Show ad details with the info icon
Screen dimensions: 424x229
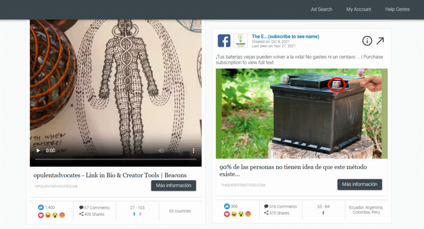tap(367, 41)
